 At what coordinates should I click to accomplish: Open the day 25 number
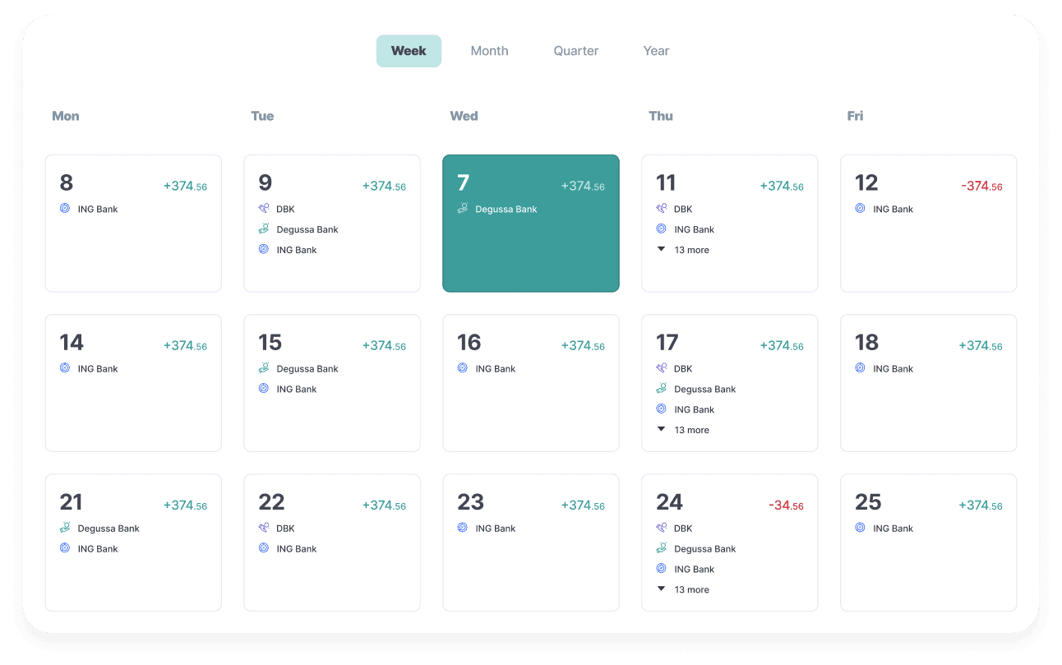[868, 501]
